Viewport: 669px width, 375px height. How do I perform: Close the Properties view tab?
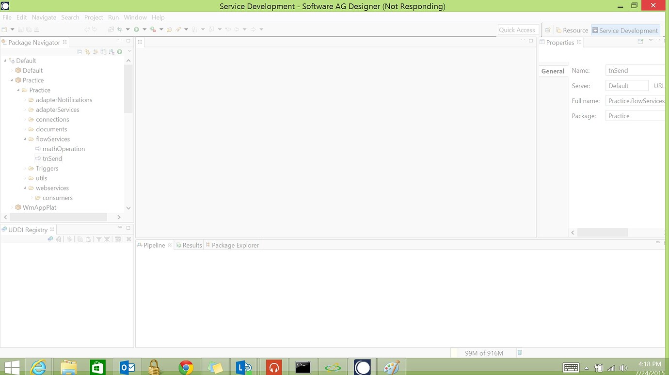[x=579, y=42]
